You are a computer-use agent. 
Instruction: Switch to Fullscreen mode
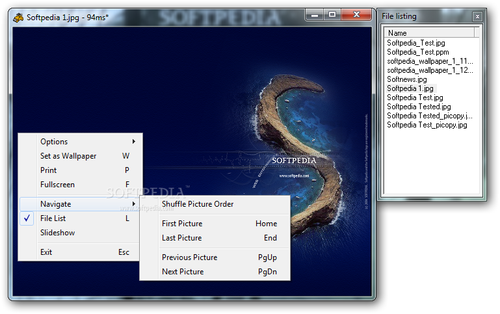coord(80,185)
